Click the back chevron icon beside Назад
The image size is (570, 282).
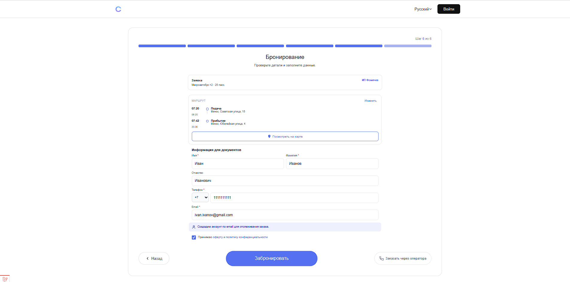point(148,258)
